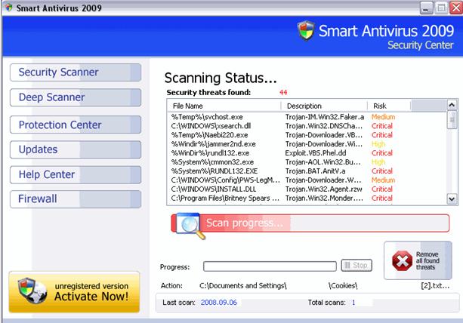Click the Last scan date 2008.09.06
463x323 pixels.
point(219,303)
